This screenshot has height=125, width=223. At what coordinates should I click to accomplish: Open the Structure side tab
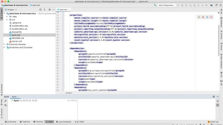coord(1,113)
